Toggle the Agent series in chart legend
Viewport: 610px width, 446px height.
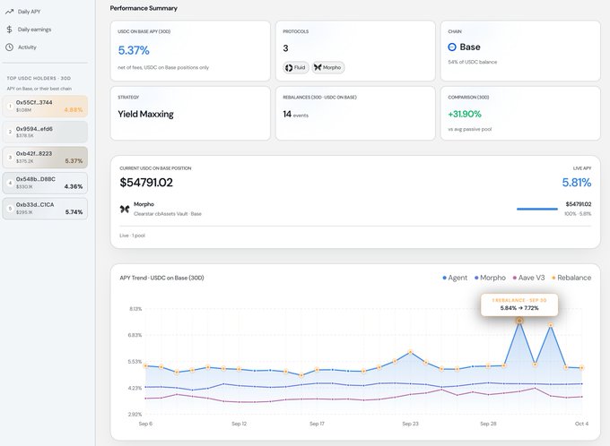click(455, 278)
